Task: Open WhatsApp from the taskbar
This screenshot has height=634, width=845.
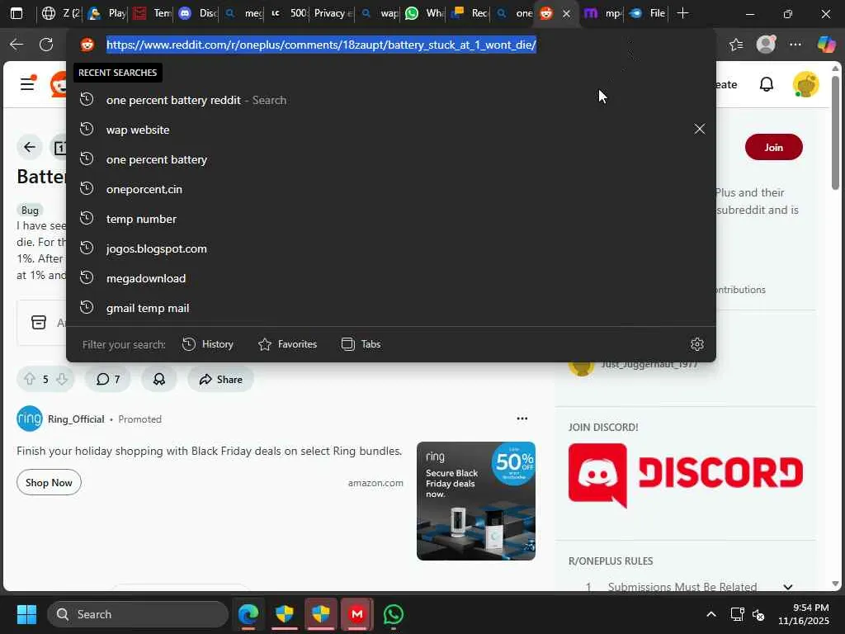Action: coord(394,614)
